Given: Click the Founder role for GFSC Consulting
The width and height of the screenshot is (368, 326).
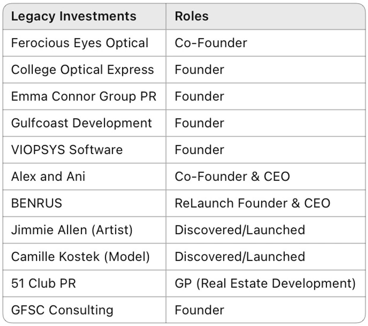Looking at the screenshot, I should point(199,310).
